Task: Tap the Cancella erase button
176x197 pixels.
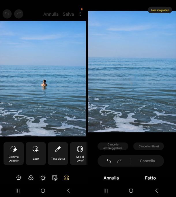Action: click(147, 161)
